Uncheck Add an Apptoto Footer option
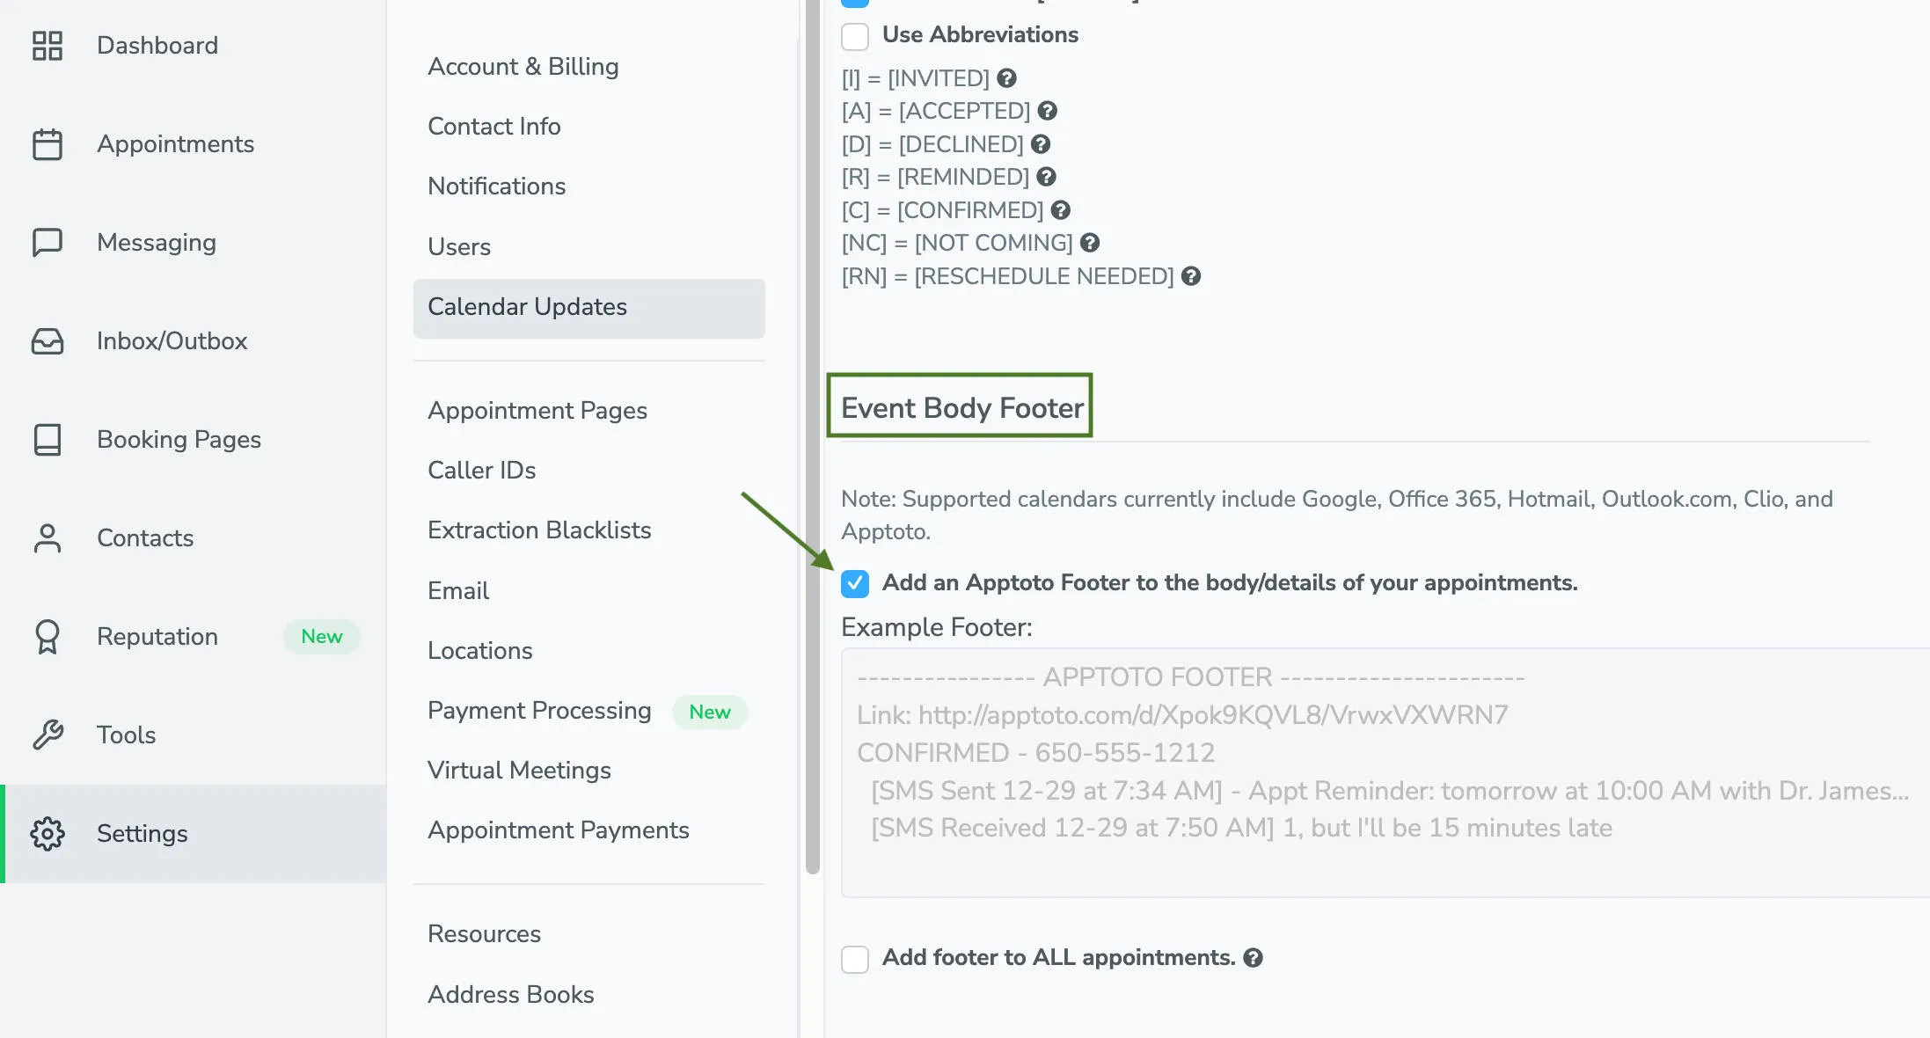This screenshot has height=1038, width=1930. click(x=854, y=583)
